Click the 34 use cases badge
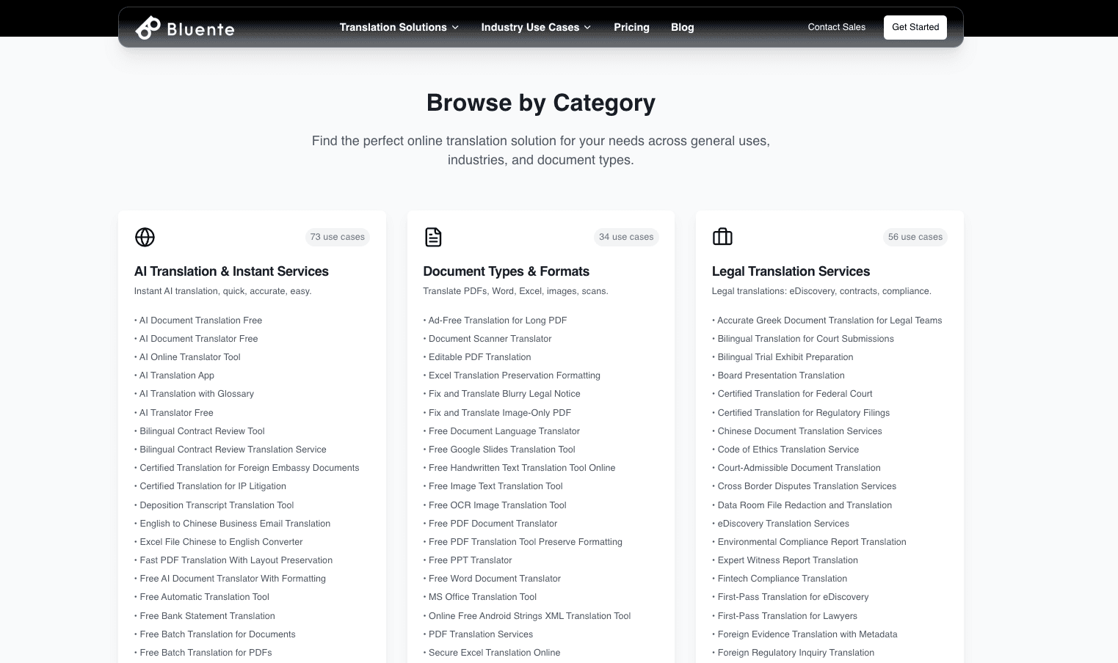Viewport: 1118px width, 663px height. click(x=626, y=237)
